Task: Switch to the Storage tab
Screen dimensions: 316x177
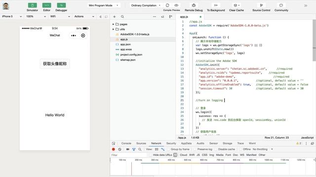Action: click(227, 143)
